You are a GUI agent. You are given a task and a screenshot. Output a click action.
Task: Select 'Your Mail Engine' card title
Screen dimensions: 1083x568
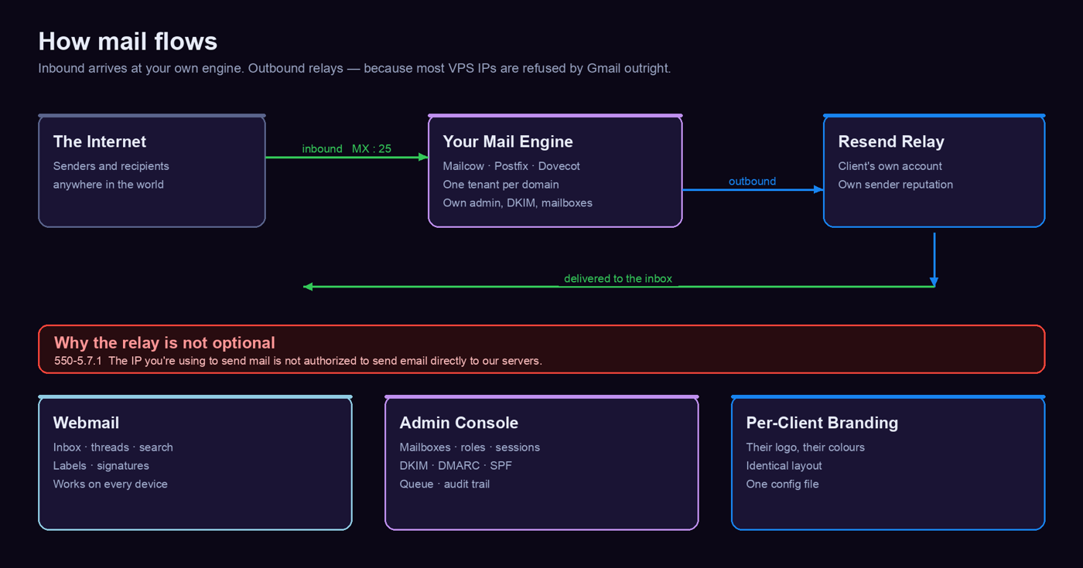tap(507, 141)
